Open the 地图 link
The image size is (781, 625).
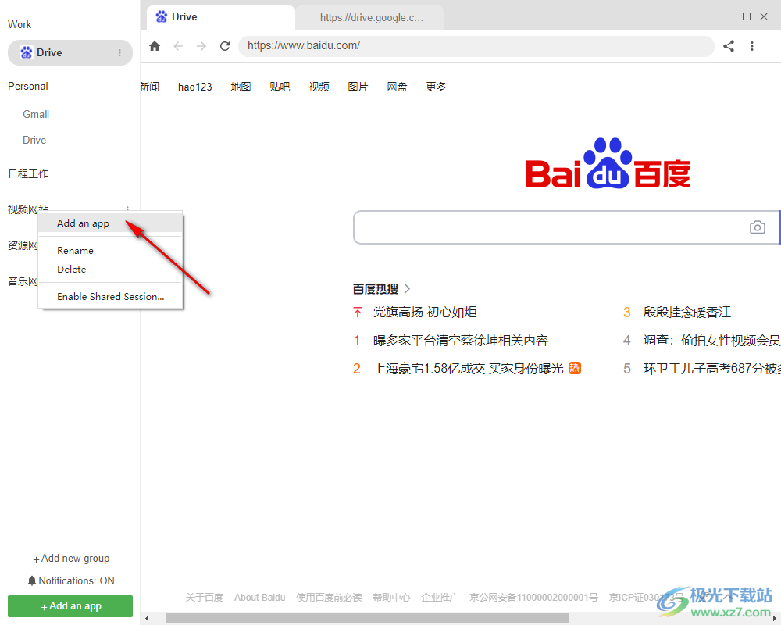241,87
